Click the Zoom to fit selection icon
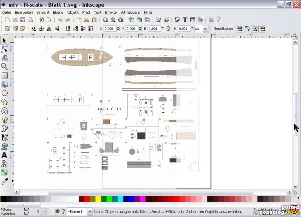301x217 pixels. (105, 20)
